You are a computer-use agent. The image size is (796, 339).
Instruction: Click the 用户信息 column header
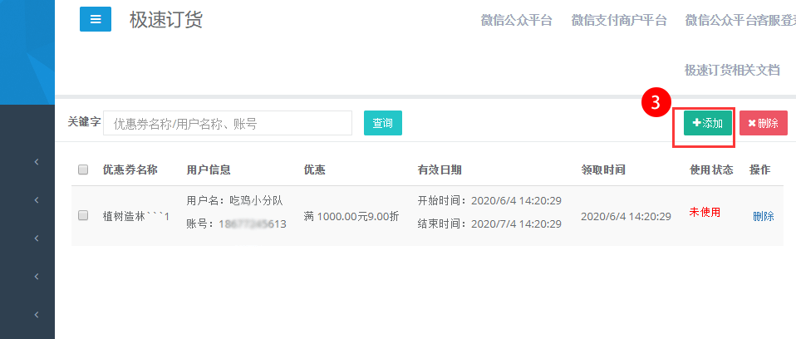pyautogui.click(x=209, y=170)
